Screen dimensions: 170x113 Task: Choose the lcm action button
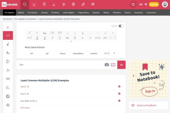pos(31,53)
